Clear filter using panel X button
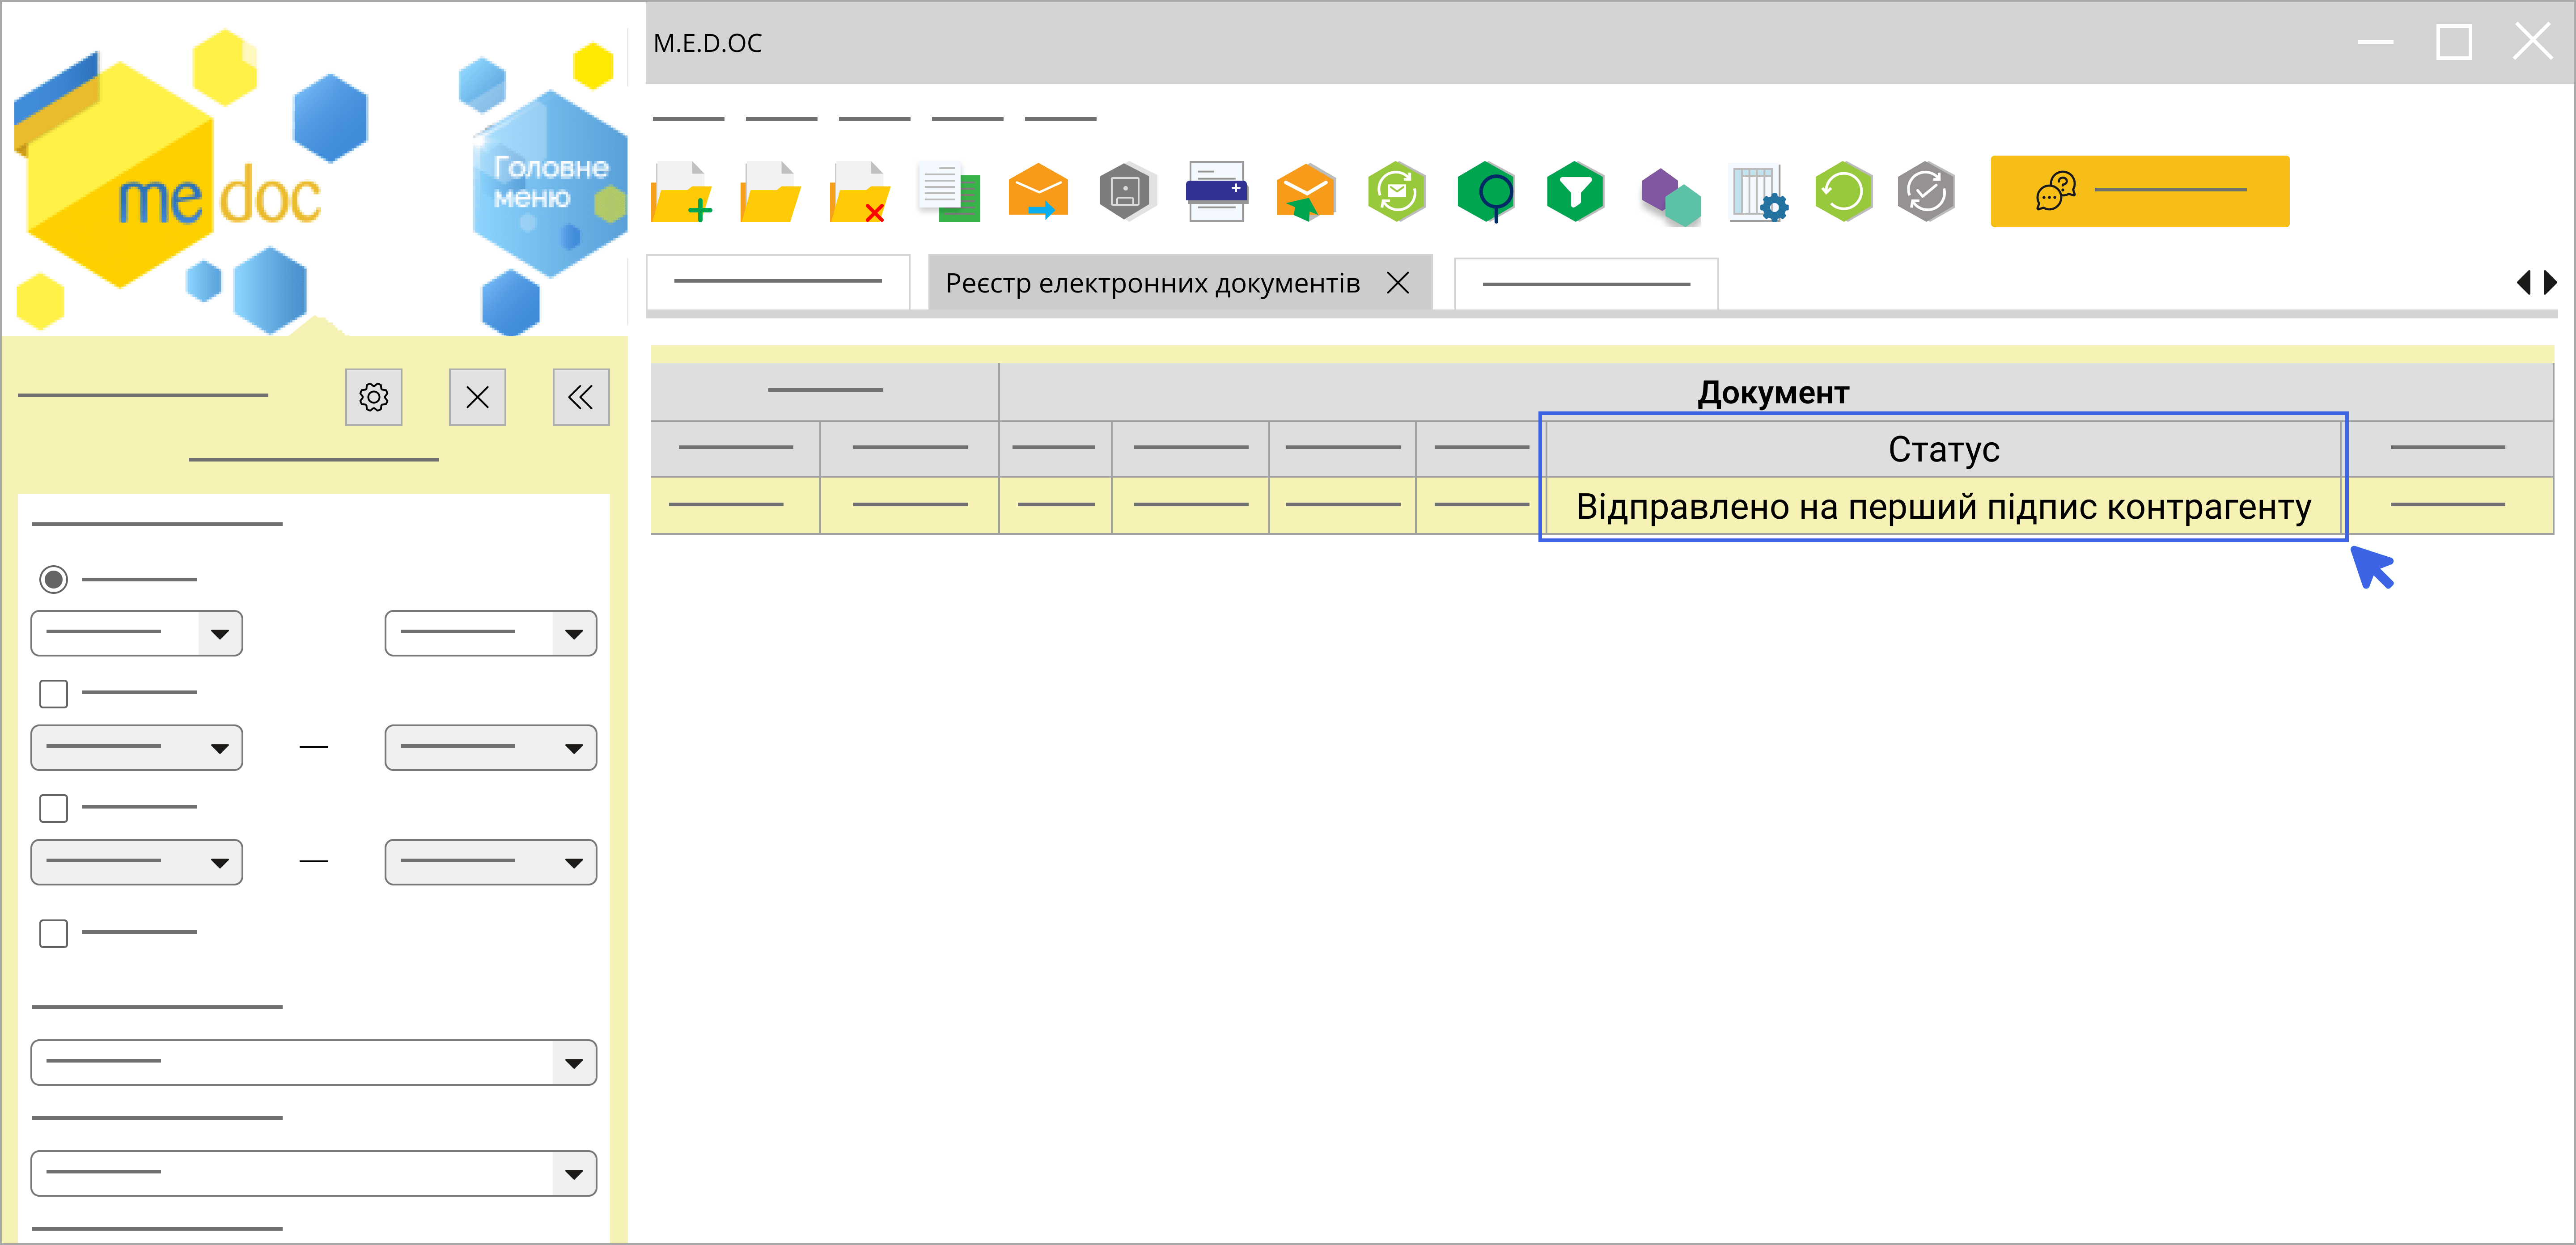This screenshot has height=1245, width=2576. [x=477, y=397]
